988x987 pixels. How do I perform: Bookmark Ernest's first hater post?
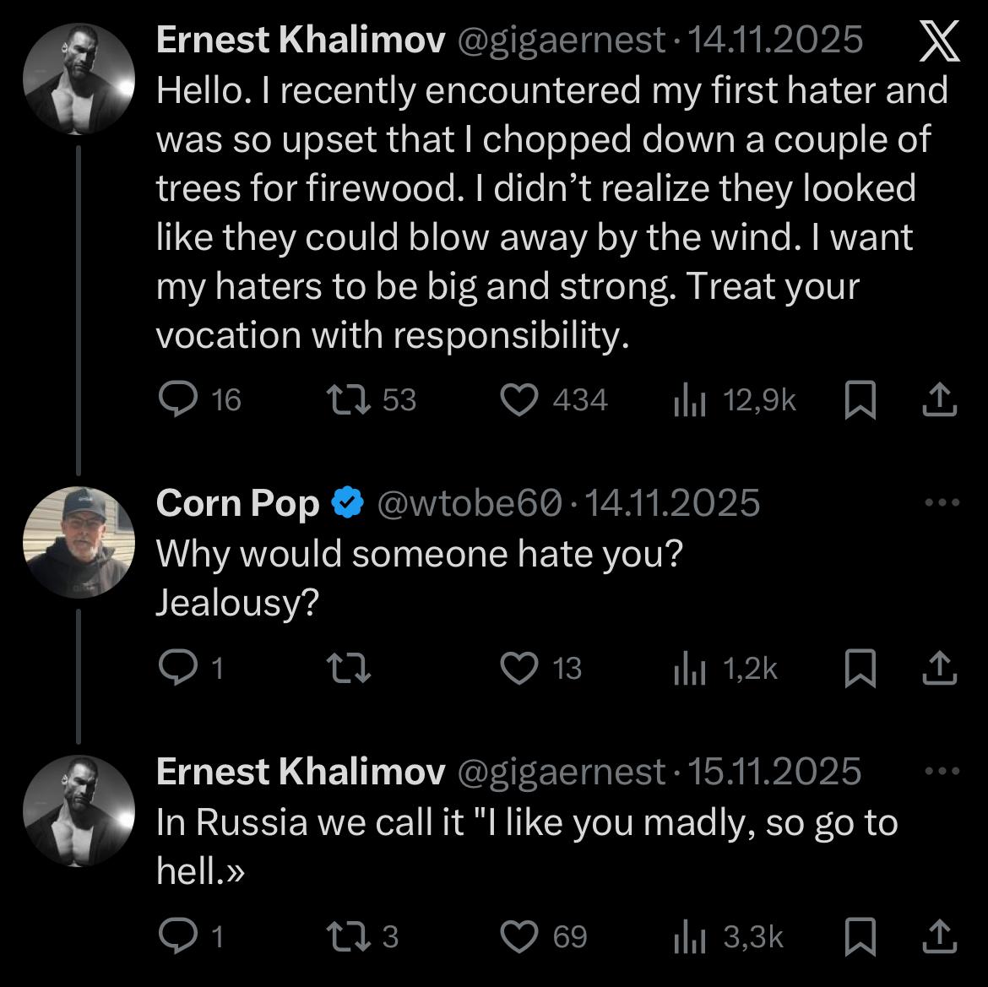[860, 400]
